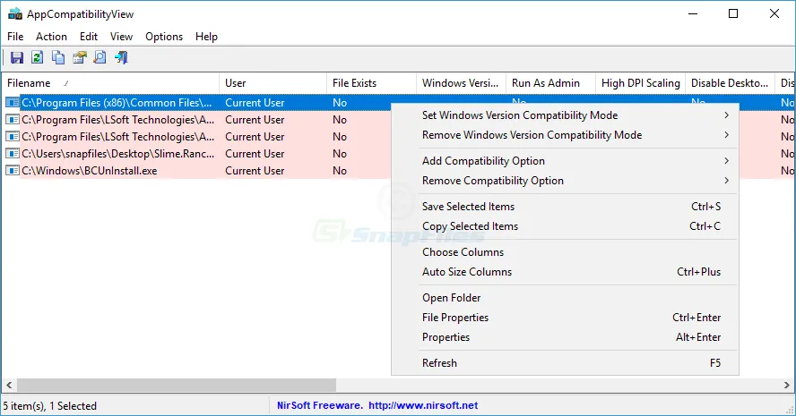The width and height of the screenshot is (796, 416).
Task: Open the http://www.nirsoft.net link
Action: pyautogui.click(x=423, y=405)
